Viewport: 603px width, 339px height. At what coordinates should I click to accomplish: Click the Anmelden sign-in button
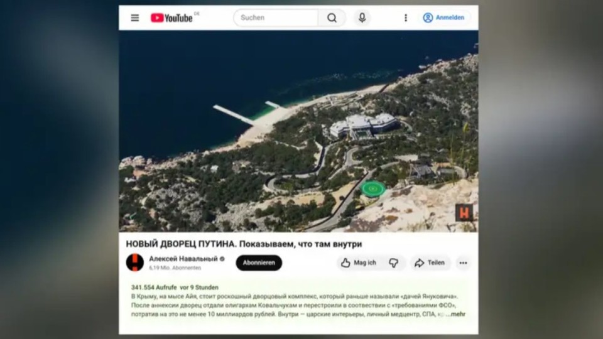point(443,18)
